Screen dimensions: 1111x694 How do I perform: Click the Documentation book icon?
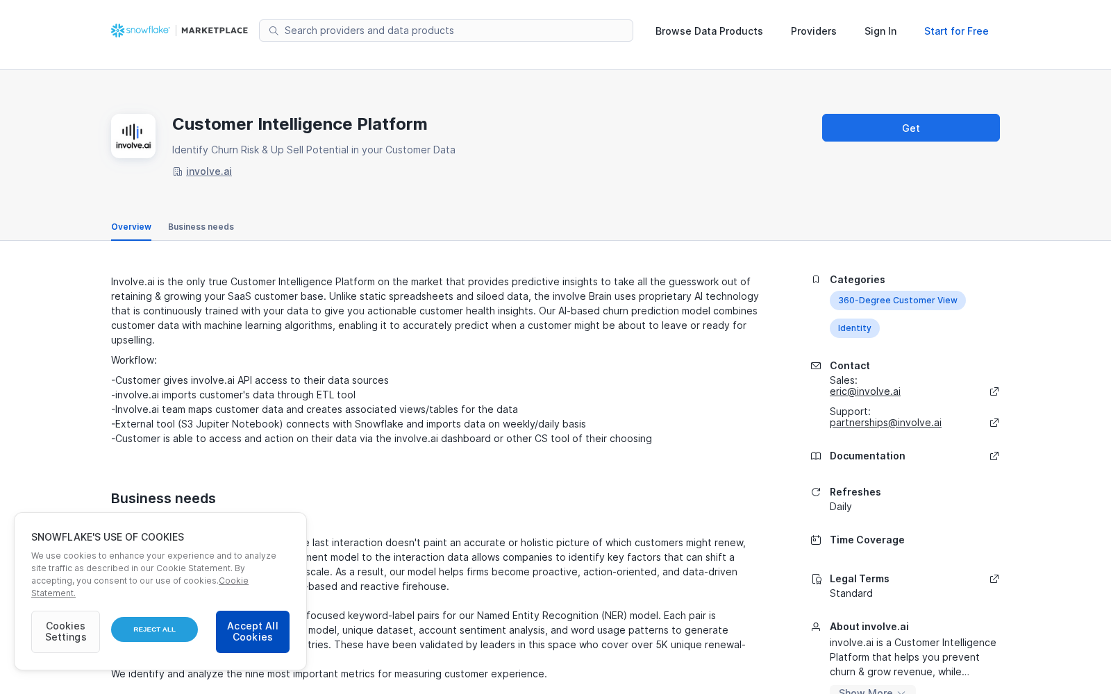coord(816,456)
